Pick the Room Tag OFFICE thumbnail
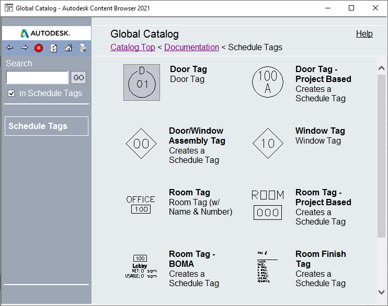 [141, 204]
